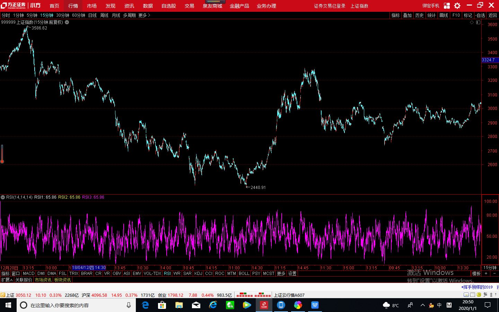Click the red signal bars in status bar
Screen dimensions: 499x312
pyautogui.click(x=254, y=295)
